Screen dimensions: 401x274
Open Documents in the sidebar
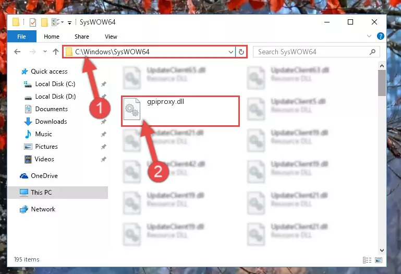point(52,109)
